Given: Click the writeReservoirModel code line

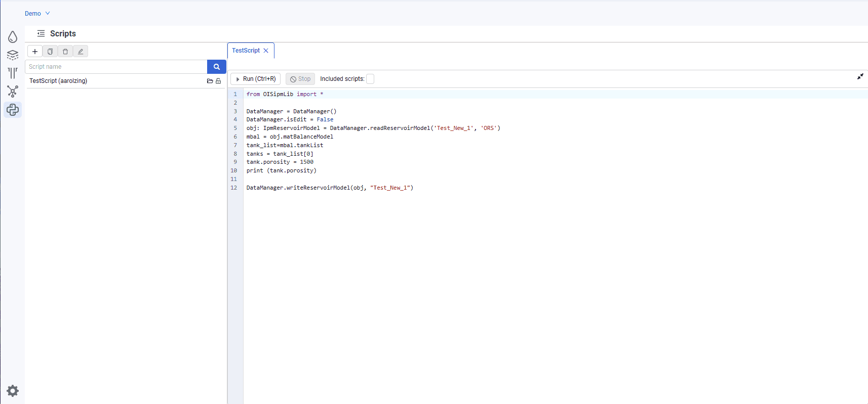Looking at the screenshot, I should [x=330, y=188].
